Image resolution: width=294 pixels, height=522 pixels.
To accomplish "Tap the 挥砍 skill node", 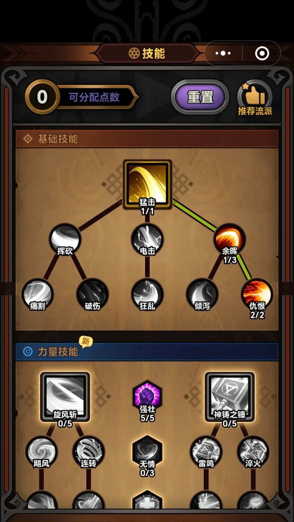I will (65, 239).
